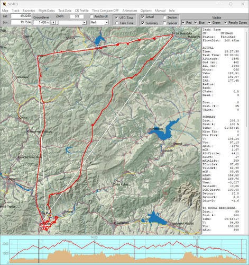Image resolution: width=249 pixels, height=265 pixels.
Task: Click the 14:00 mark on altitude timeline
Action: click(94, 237)
